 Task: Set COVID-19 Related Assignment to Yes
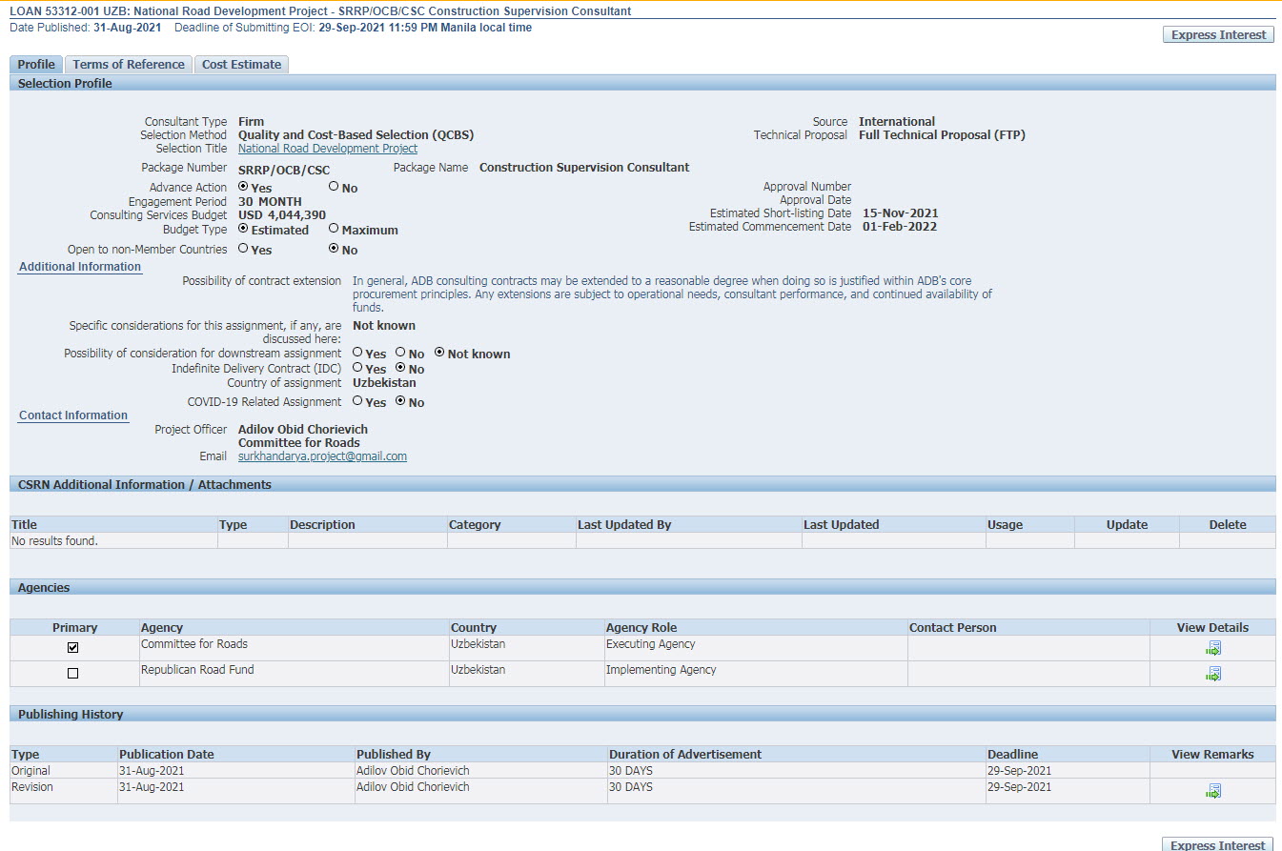pos(357,401)
